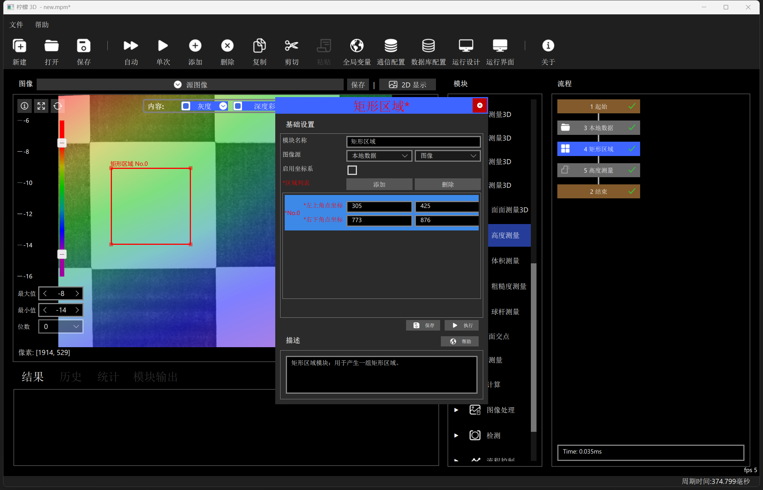763x490 pixels.
Task: Open a project with 打开 icon
Action: click(51, 46)
